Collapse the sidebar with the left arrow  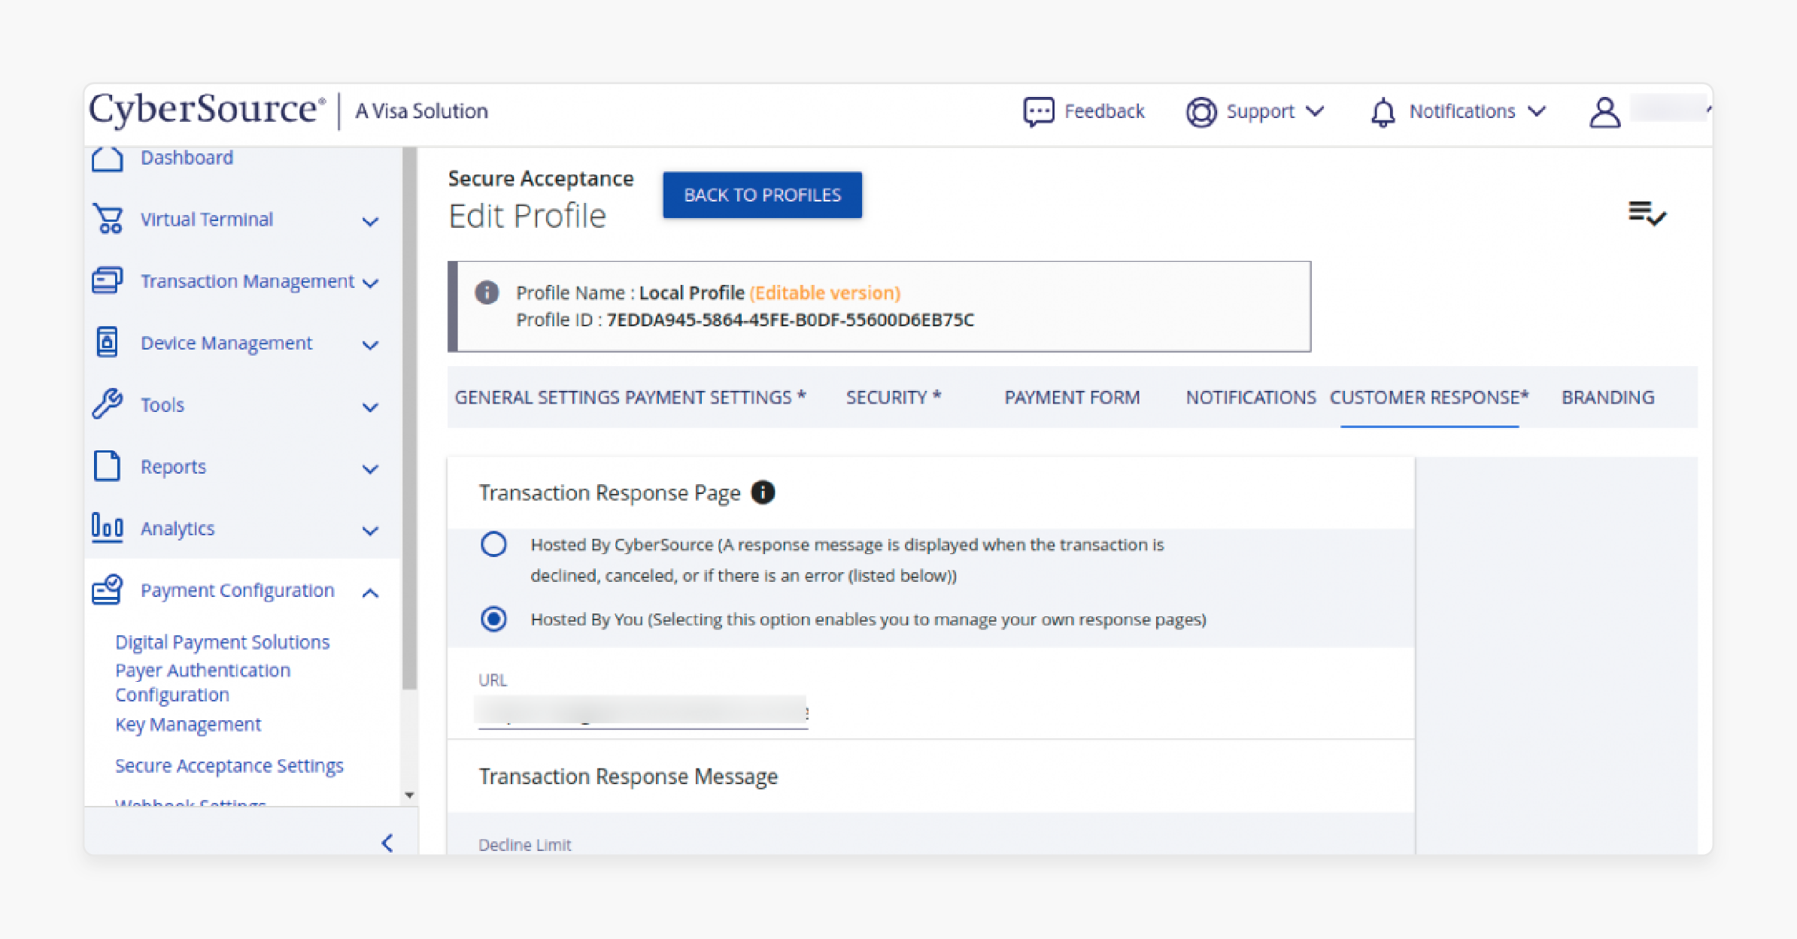pyautogui.click(x=387, y=843)
